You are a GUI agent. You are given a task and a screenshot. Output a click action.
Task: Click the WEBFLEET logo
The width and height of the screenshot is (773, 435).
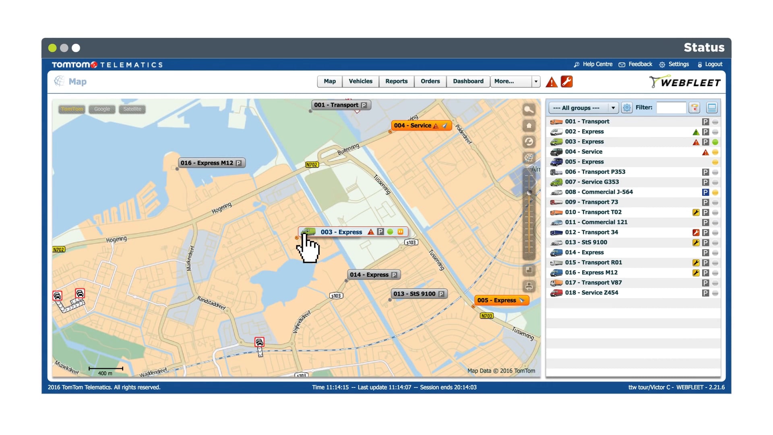[x=685, y=82]
